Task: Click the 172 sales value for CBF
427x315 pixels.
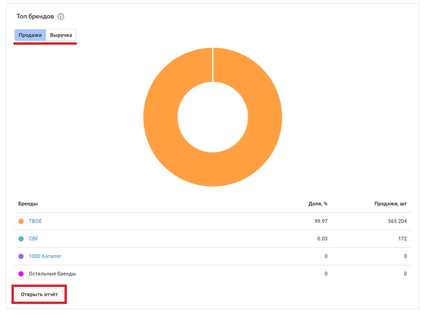Action: [x=402, y=239]
